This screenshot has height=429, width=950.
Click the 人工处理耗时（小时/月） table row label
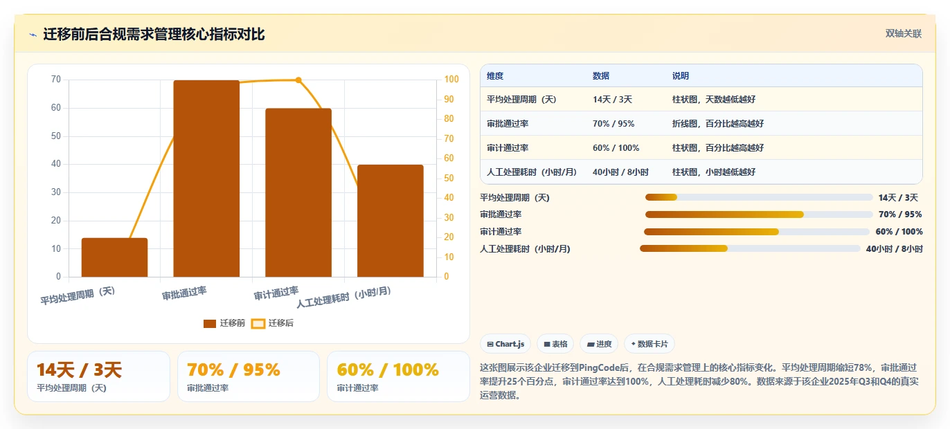[532, 172]
